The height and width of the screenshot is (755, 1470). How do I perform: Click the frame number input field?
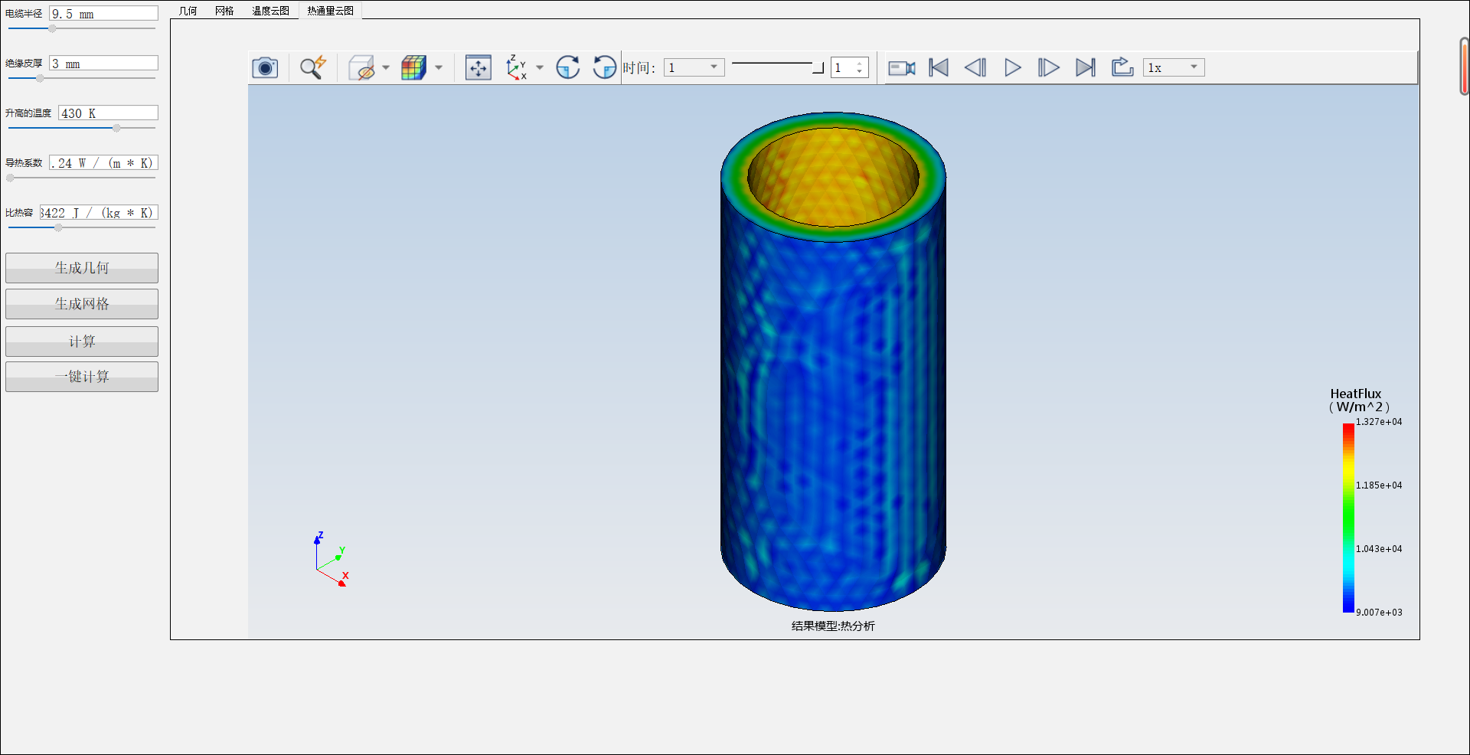pyautogui.click(x=844, y=67)
